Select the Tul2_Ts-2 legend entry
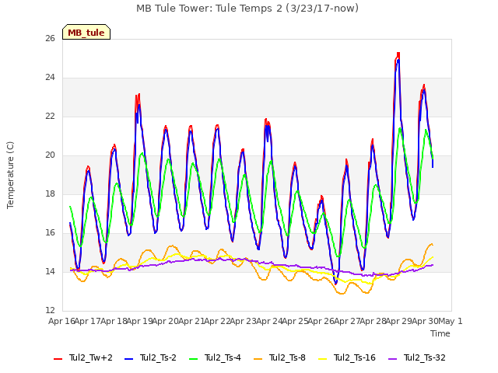The image size is (498, 373). [x=150, y=358]
